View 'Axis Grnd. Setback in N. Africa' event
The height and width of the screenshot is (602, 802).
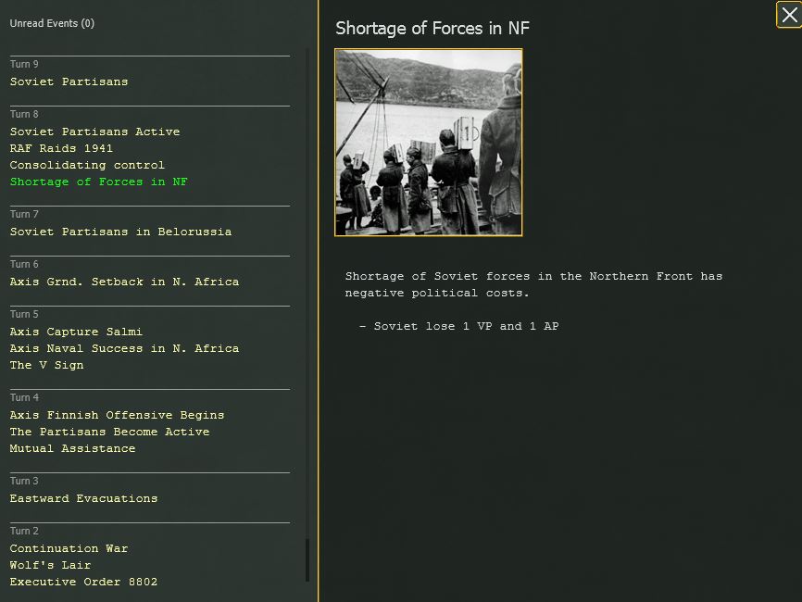pyautogui.click(x=124, y=282)
